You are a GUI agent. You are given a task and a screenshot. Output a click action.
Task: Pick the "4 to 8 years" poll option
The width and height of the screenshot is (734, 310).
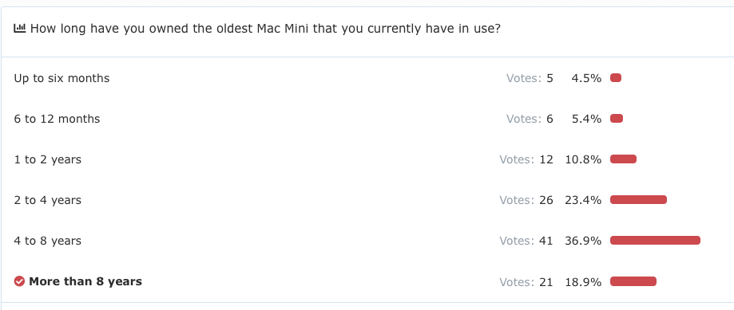pyautogui.click(x=48, y=241)
